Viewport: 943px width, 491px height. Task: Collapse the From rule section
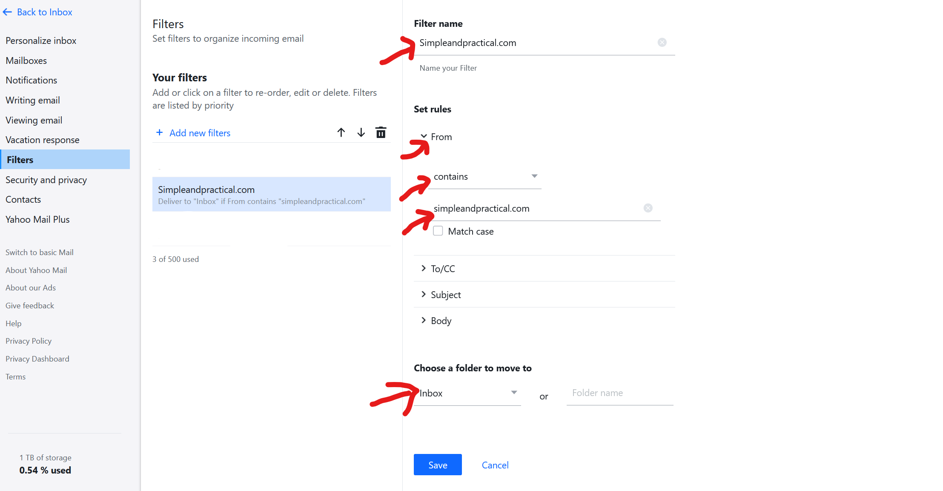point(424,137)
